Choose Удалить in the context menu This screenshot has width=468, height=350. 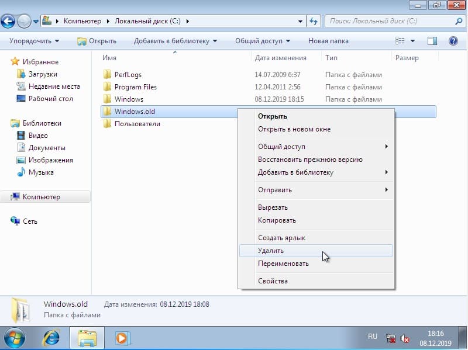pos(271,251)
